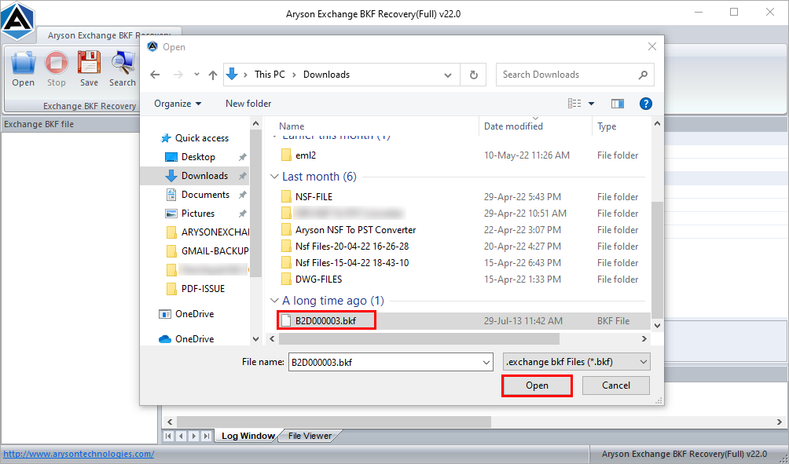Jump to last sheet tab arrow

pos(207,436)
